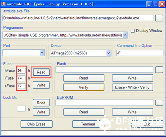Click the EEPROM file path field

tap(104, 103)
